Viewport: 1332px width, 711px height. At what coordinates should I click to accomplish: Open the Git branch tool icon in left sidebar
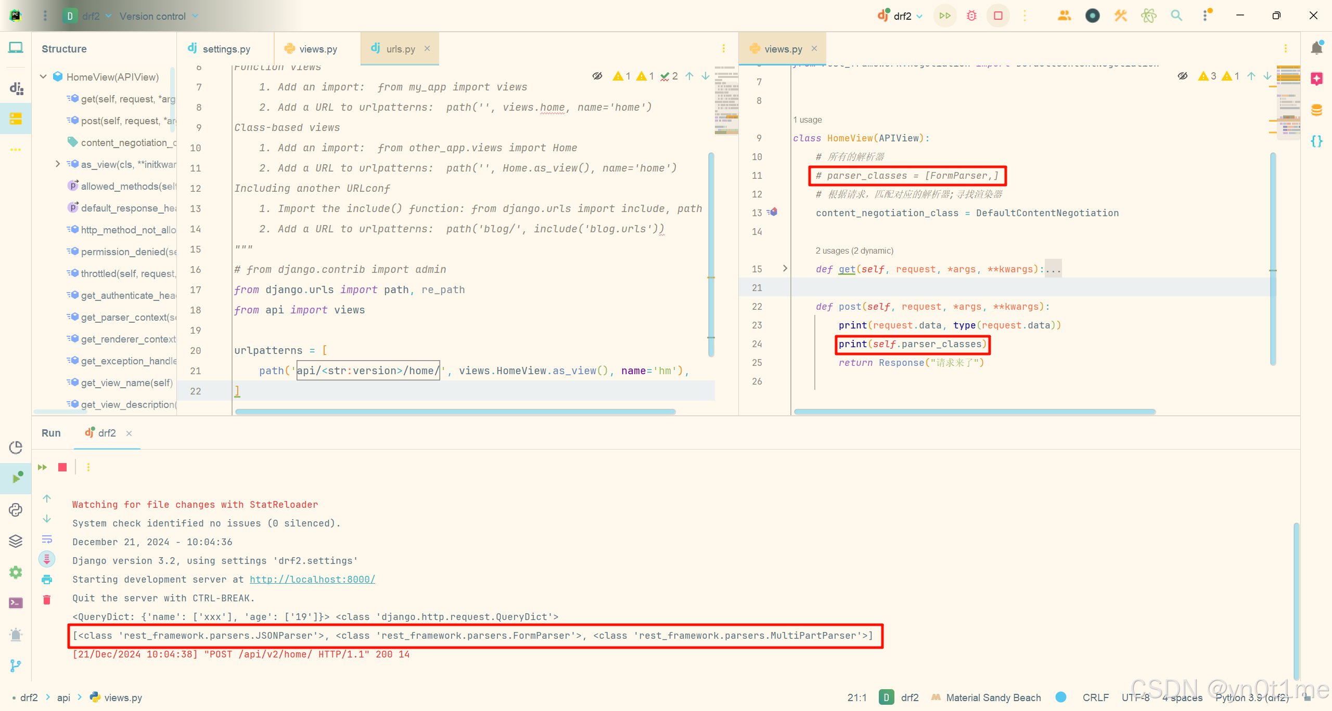point(16,665)
